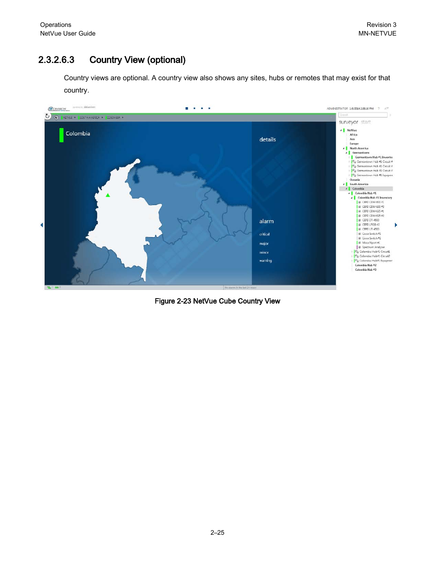Click the NetVue node green status bar
This screenshot has width=435, height=563.
tap(344, 130)
